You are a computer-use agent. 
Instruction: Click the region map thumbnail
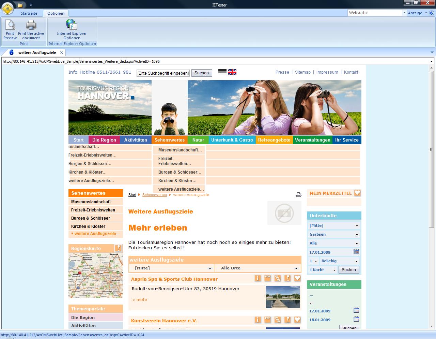point(95,276)
